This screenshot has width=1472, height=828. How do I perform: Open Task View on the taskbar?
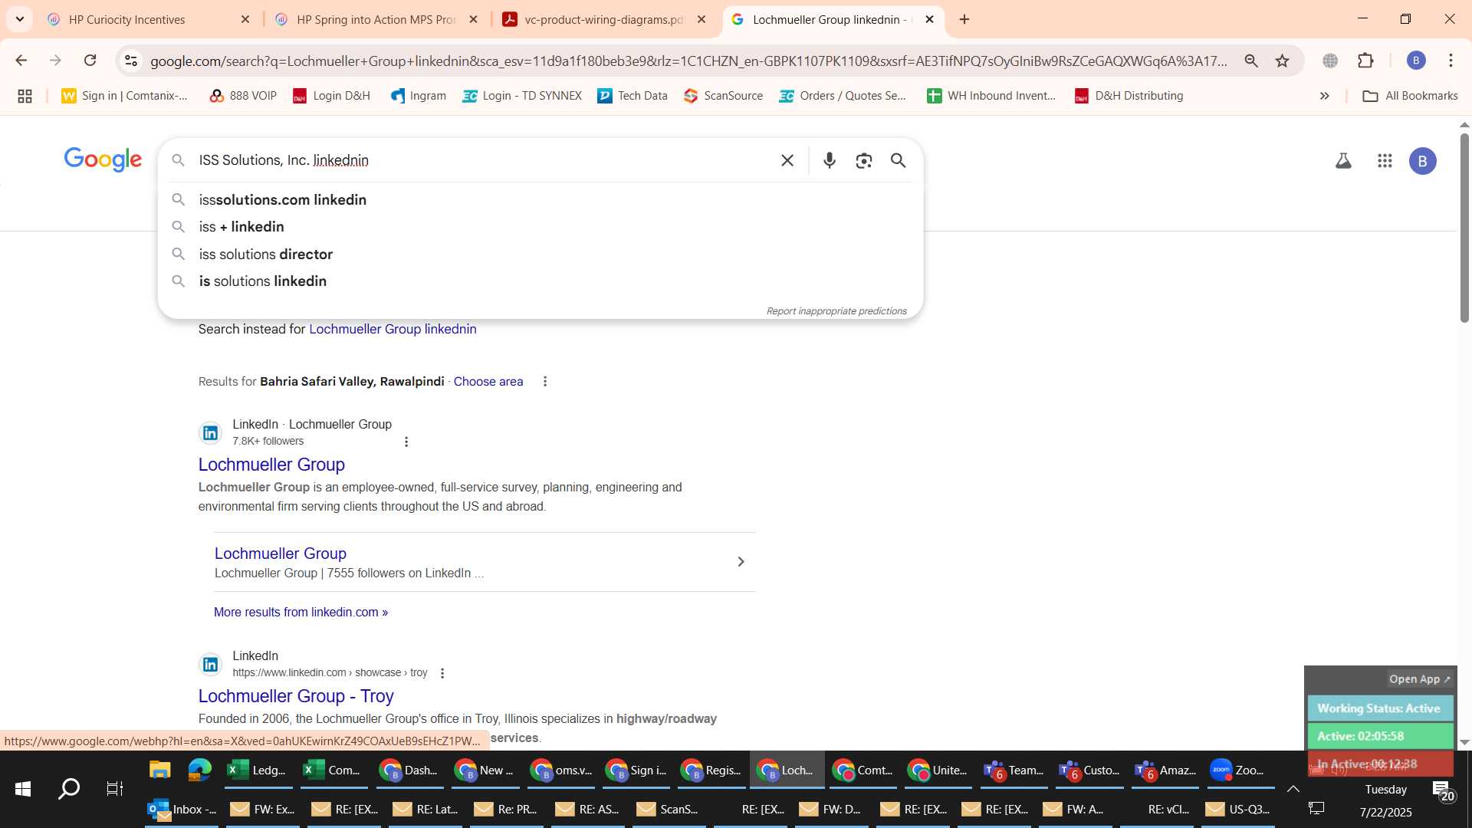coord(115,789)
